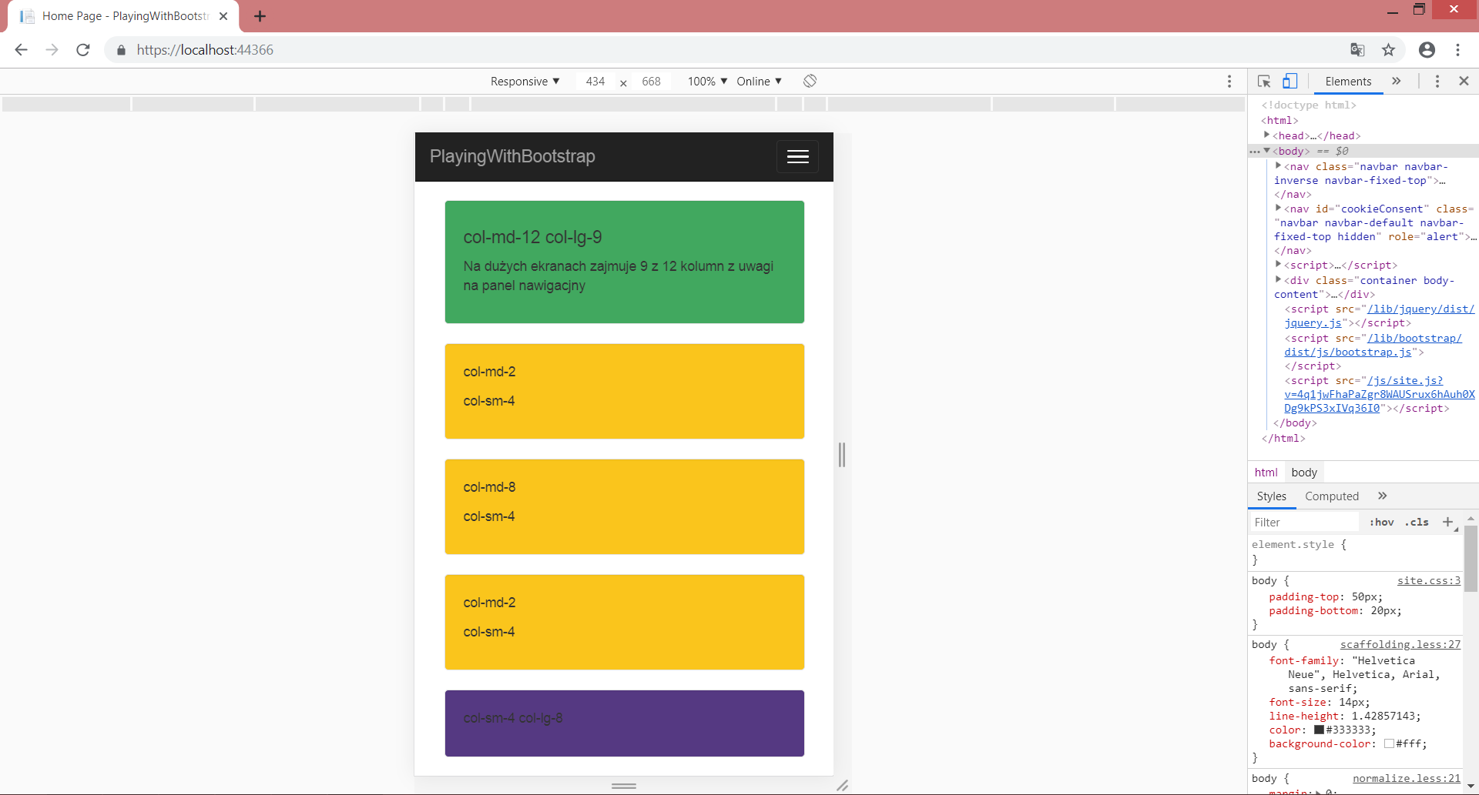Image resolution: width=1479 pixels, height=795 pixels.
Task: Collapse the body element node
Action: point(1267,151)
